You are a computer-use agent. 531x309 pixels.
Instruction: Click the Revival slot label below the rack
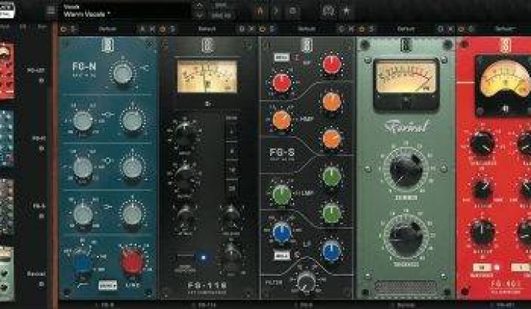pos(403,305)
